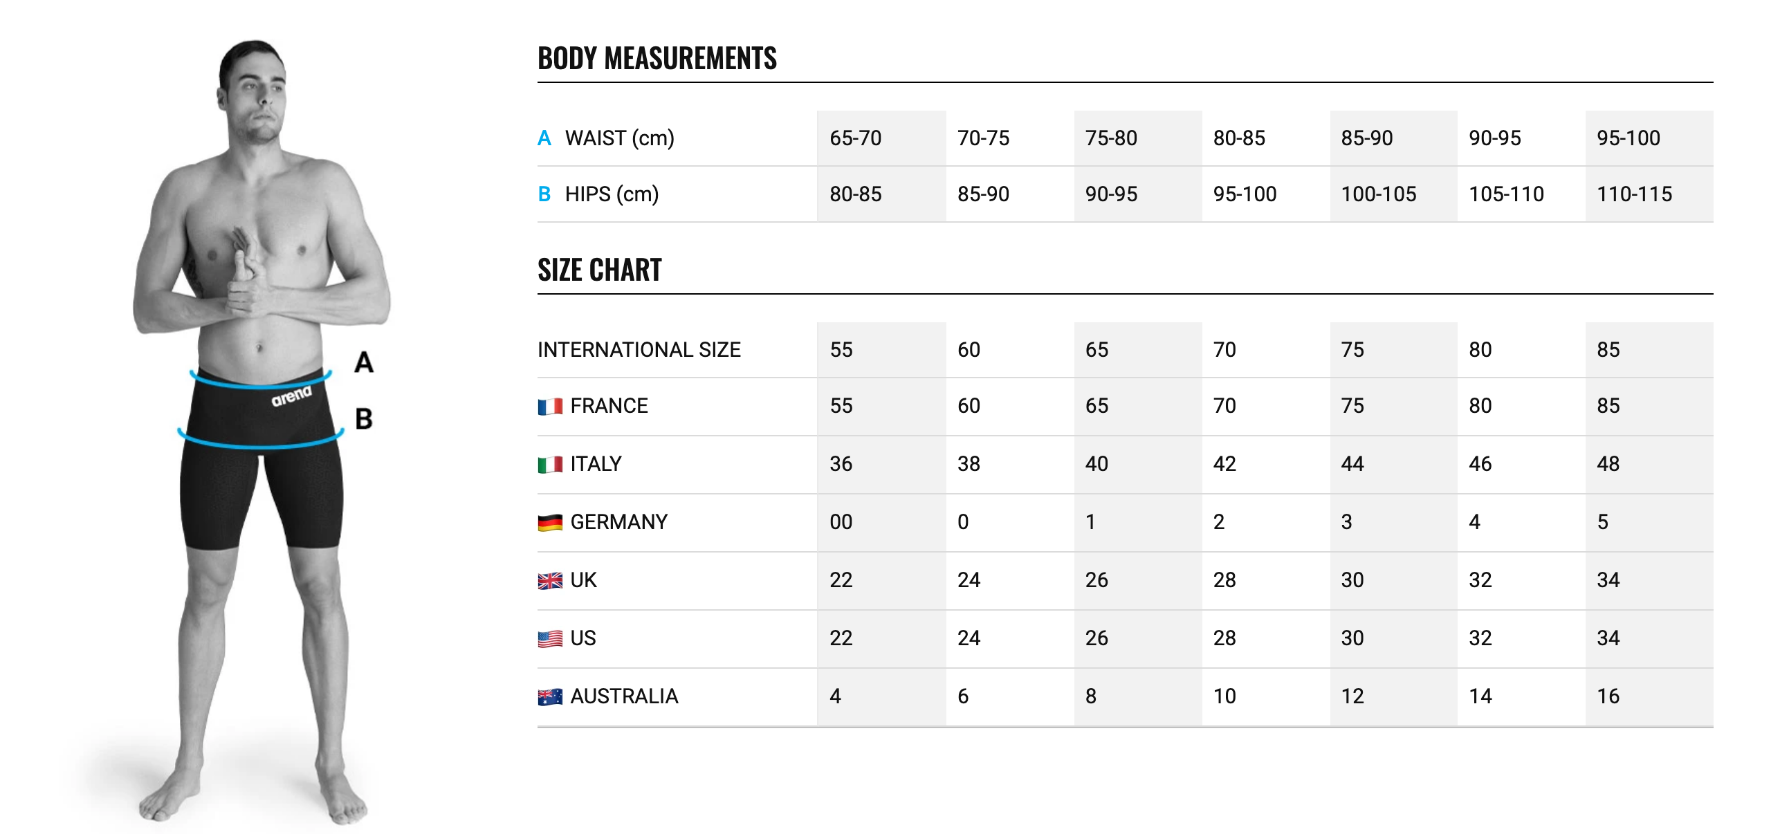This screenshot has width=1789, height=834.
Task: Click the Germany flag icon
Action: [x=550, y=522]
